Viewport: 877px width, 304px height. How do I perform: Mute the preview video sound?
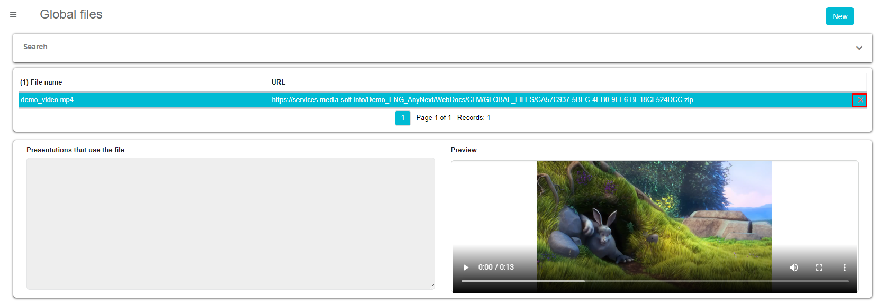tap(793, 268)
